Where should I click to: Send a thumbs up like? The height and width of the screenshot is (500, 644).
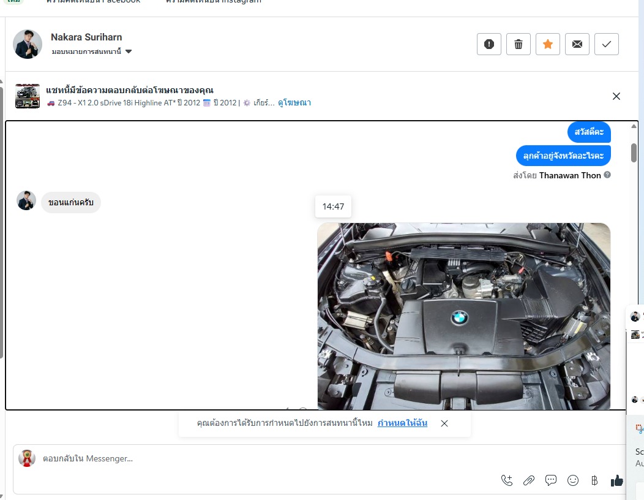[616, 480]
